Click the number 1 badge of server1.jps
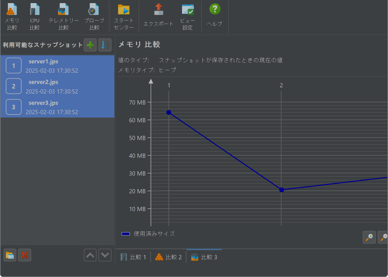 click(14, 66)
